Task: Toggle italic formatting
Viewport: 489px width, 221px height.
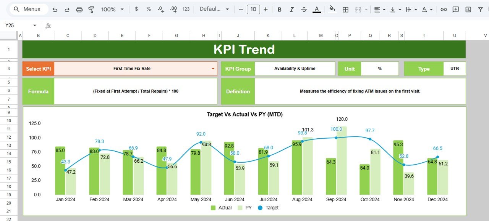Action: point(291,9)
